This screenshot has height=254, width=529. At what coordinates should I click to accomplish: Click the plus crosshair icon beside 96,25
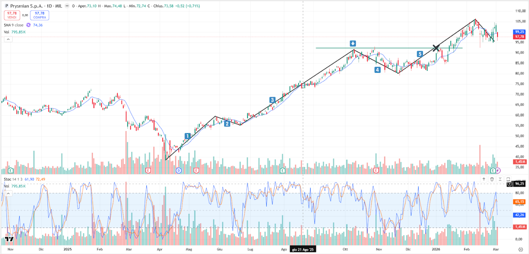(509, 184)
